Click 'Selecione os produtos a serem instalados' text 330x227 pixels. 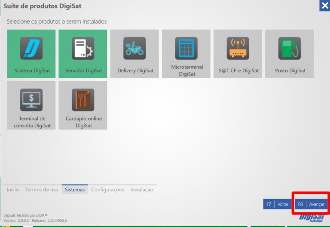[x=57, y=21]
